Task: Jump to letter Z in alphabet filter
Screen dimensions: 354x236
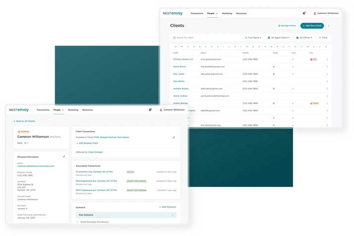Action: pyautogui.click(x=326, y=47)
